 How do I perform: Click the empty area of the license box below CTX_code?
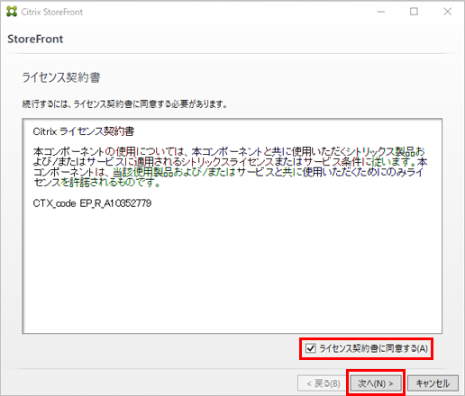[x=232, y=270]
